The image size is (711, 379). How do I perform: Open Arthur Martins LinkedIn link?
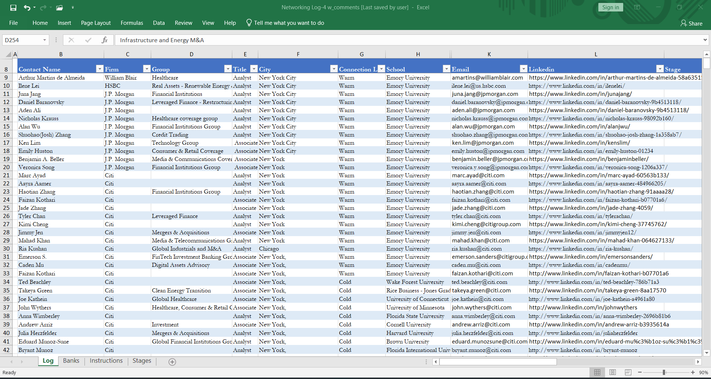point(615,78)
